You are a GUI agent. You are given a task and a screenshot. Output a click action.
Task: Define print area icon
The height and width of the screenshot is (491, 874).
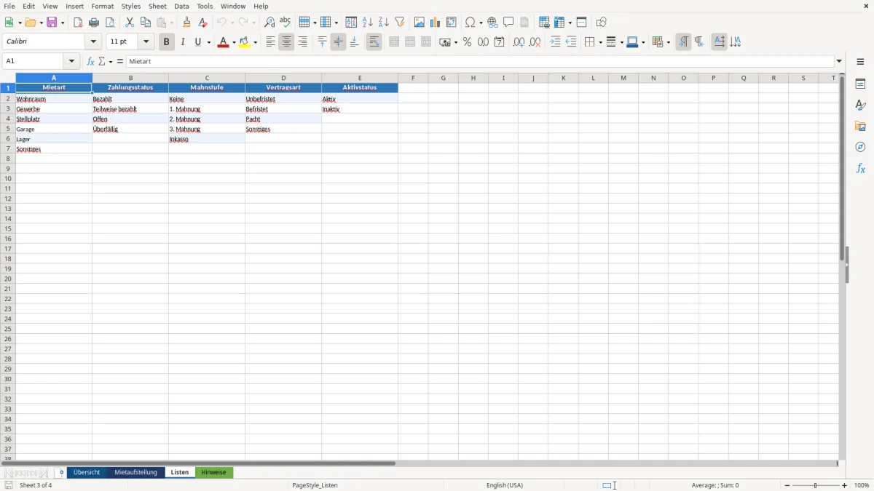544,23
